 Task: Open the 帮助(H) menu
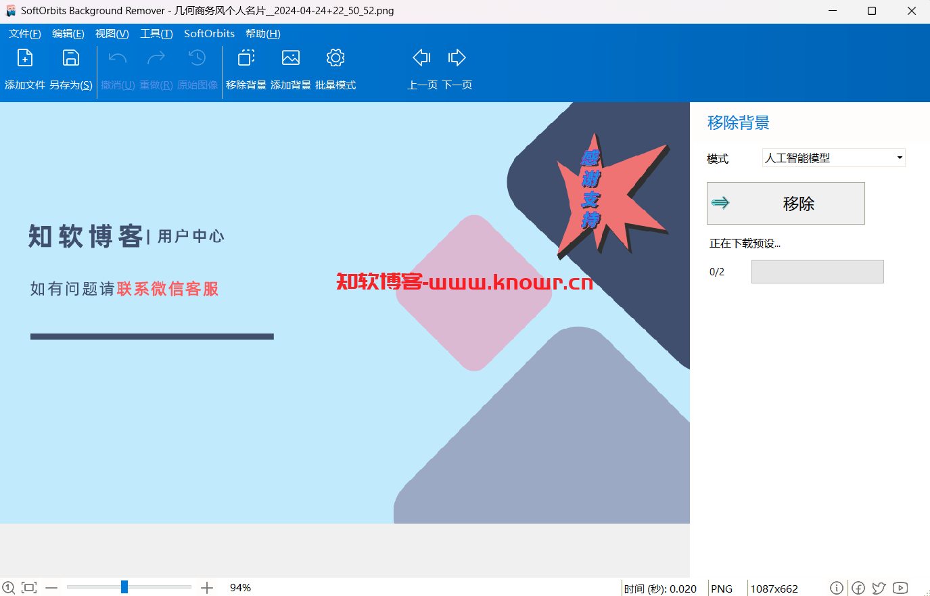(263, 34)
